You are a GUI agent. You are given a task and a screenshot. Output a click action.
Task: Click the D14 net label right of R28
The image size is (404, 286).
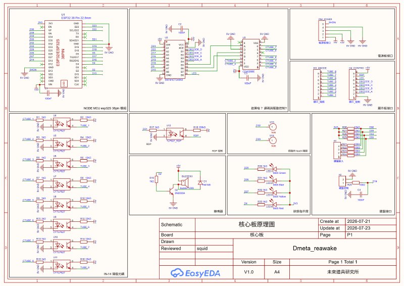pos(375,181)
